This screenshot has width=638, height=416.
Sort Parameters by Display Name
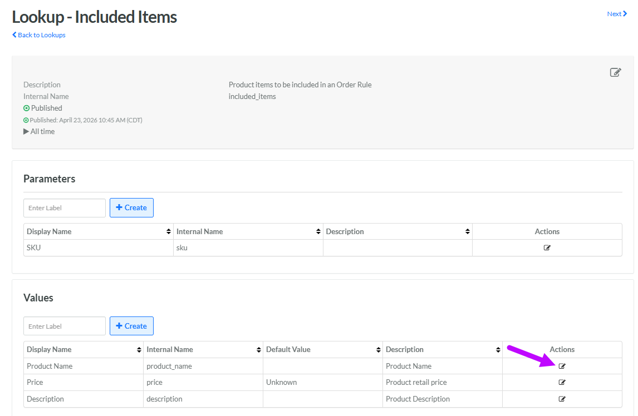[169, 231]
